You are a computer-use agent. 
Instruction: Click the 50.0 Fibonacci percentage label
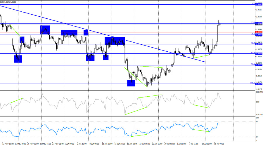coord(253,43)
